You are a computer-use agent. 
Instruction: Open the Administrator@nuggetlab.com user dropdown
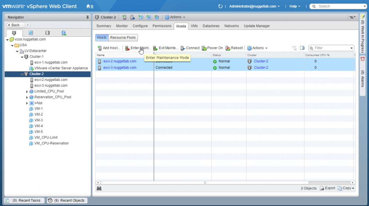254,6
